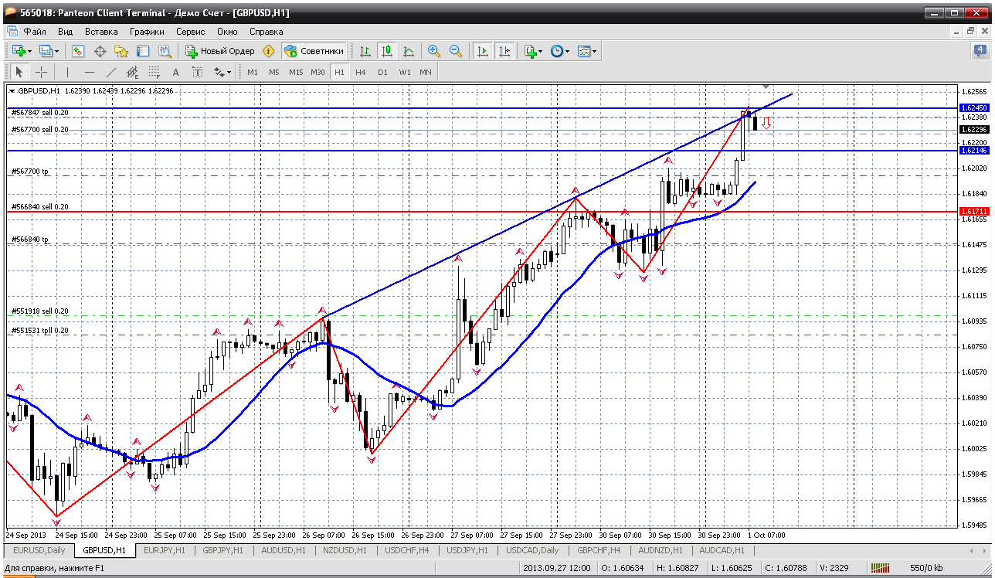Select the Cursor arrow tool
995x578 pixels.
pos(19,72)
